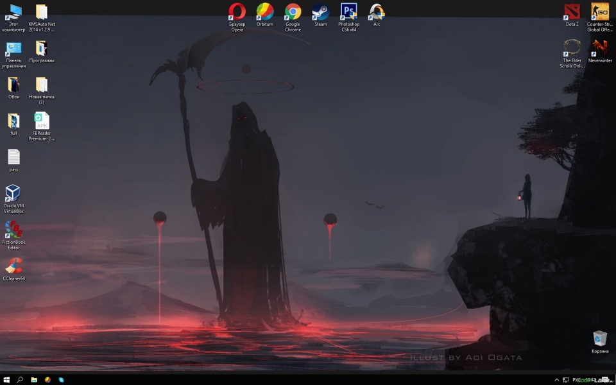
Task: Select Counter-Strike Global Offensive shortcut
Action: [x=600, y=17]
